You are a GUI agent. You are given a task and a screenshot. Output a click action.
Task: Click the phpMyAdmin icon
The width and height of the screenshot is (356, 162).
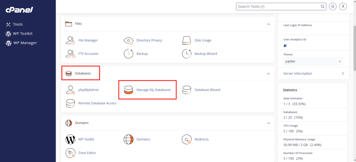point(70,90)
